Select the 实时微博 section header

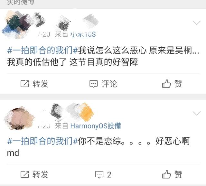(x=21, y=2)
